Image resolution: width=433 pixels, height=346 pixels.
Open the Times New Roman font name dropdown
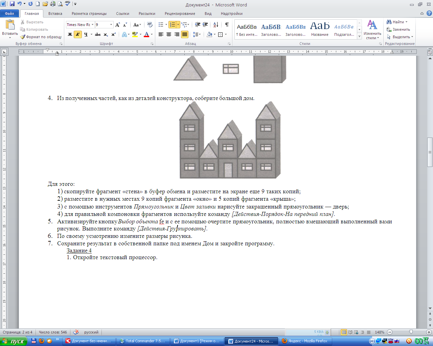point(92,25)
